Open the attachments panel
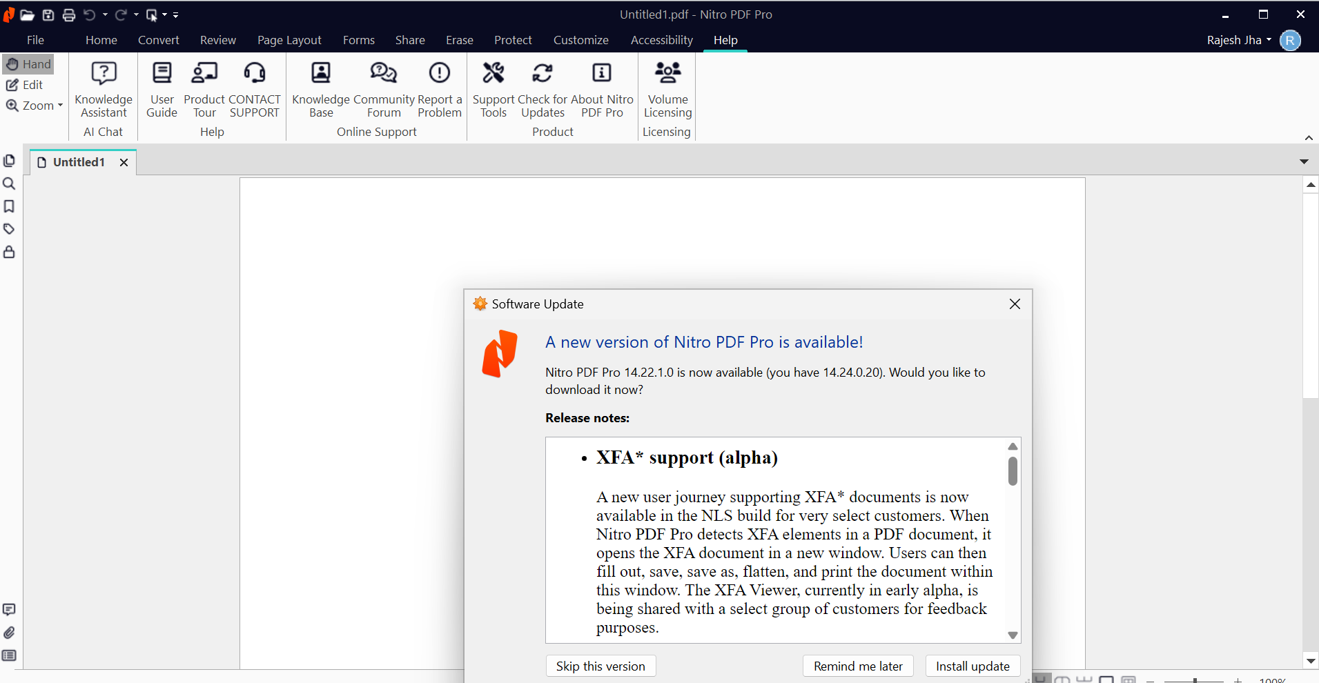 [9, 633]
